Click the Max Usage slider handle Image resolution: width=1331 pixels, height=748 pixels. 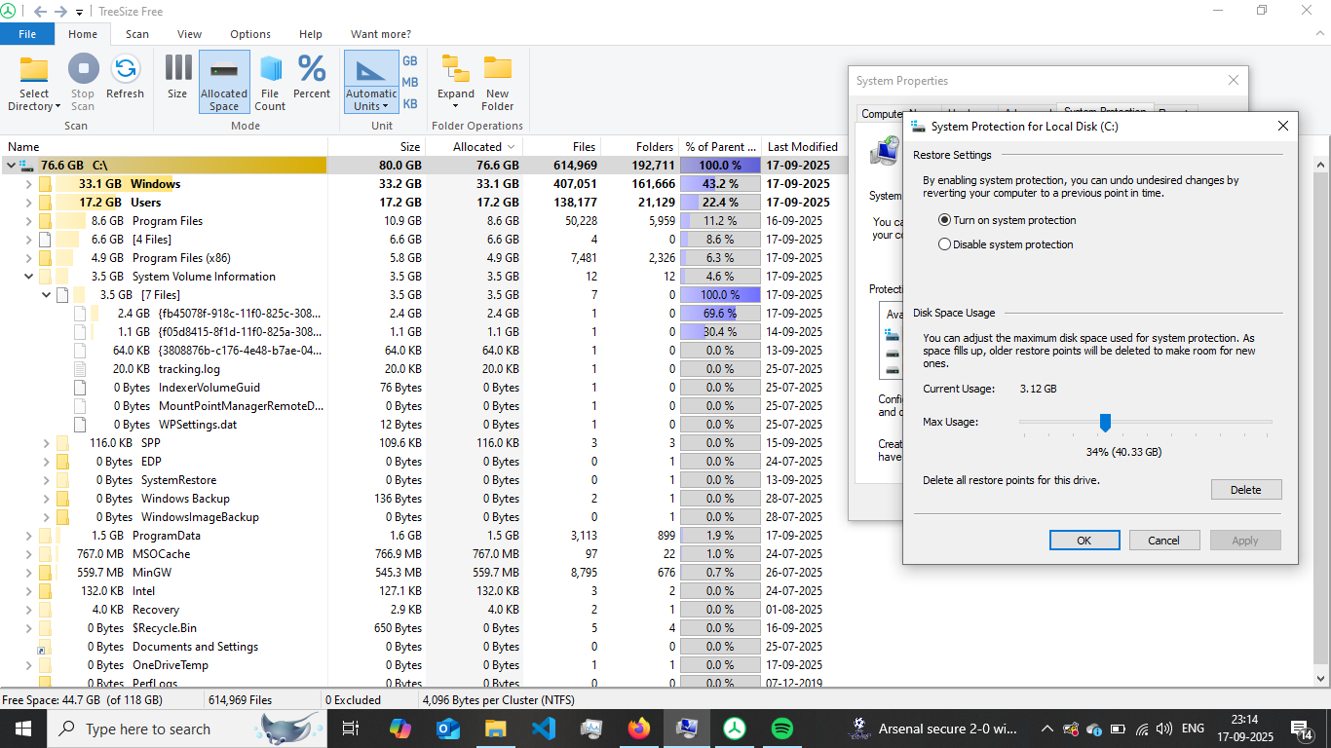pos(1105,422)
